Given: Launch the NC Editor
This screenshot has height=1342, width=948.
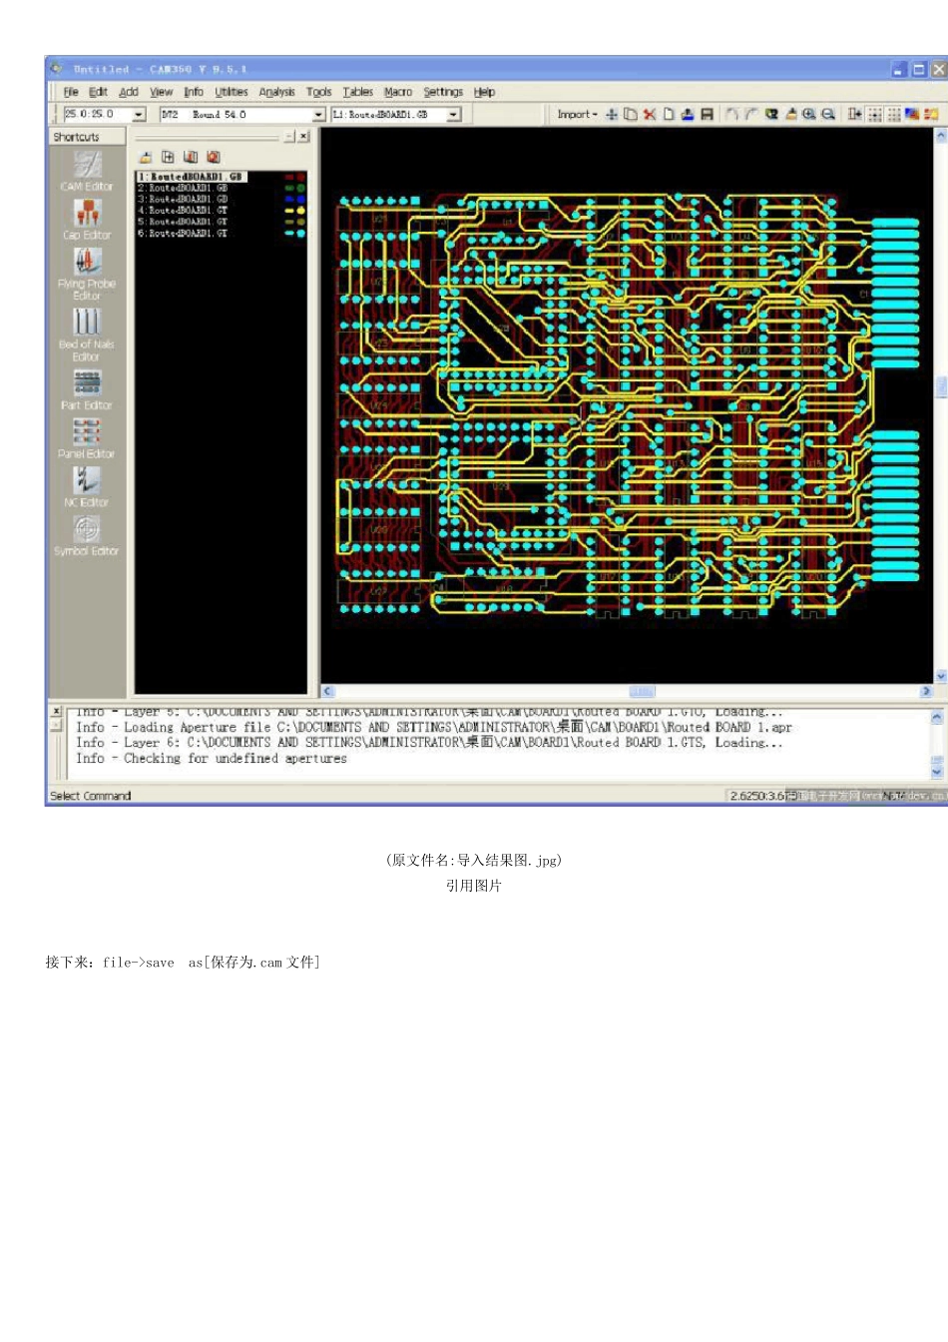Looking at the screenshot, I should click(x=87, y=487).
